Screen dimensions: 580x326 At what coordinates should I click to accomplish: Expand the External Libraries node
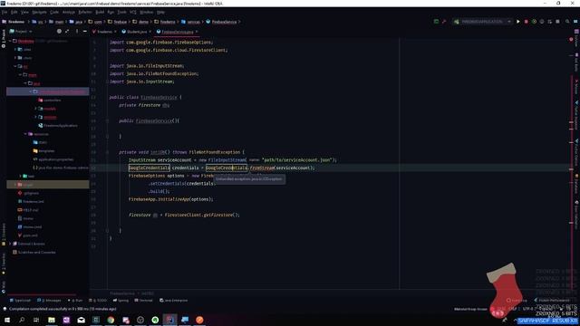(10, 244)
